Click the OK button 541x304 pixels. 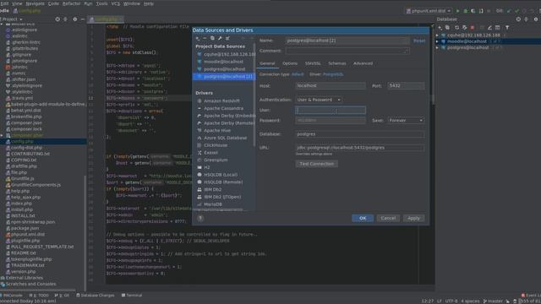click(363, 218)
